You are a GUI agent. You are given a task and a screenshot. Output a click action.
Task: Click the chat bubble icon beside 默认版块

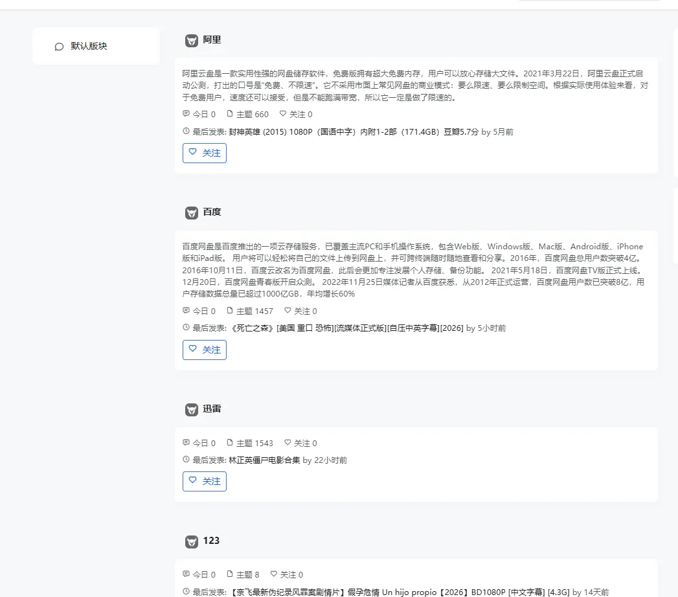pyautogui.click(x=59, y=47)
